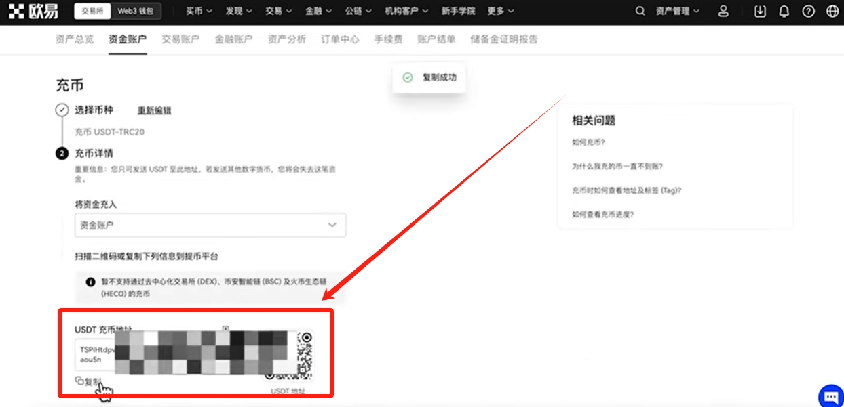Open 新手学院 in the top menu
The height and width of the screenshot is (407, 844).
tap(458, 12)
